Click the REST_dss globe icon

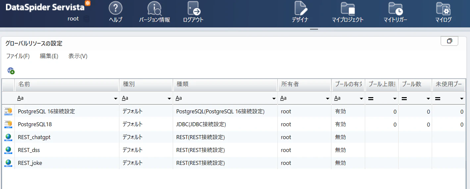8,150
